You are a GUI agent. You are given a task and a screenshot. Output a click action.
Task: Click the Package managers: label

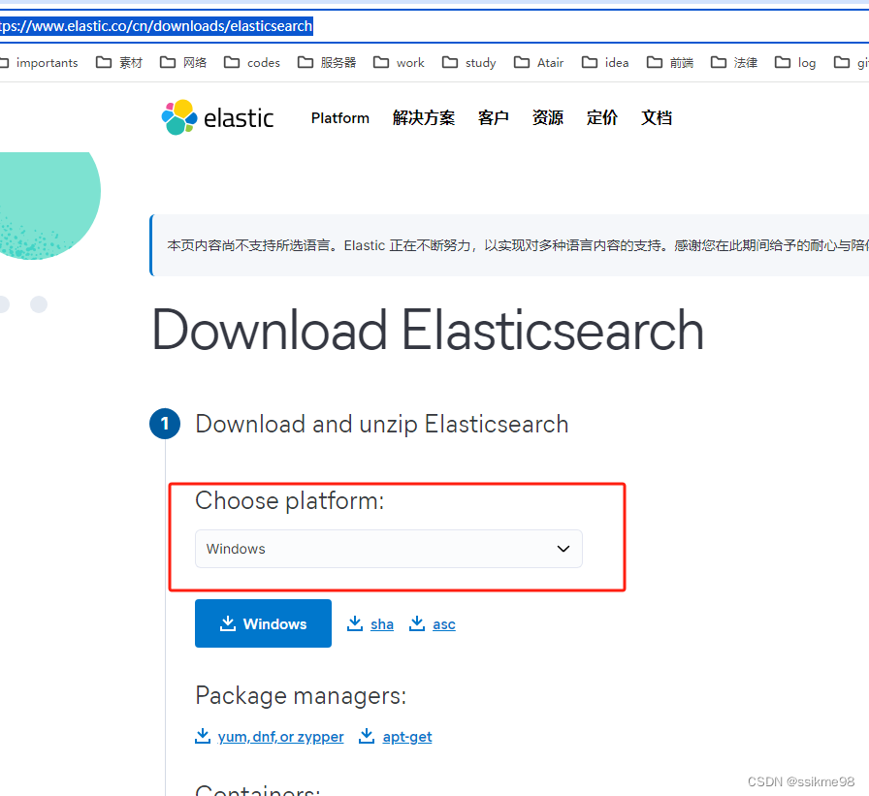click(301, 696)
